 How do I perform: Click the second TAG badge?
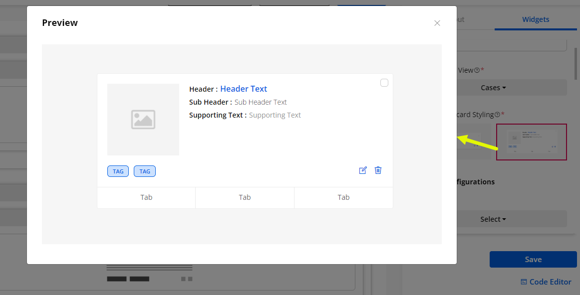click(x=145, y=171)
